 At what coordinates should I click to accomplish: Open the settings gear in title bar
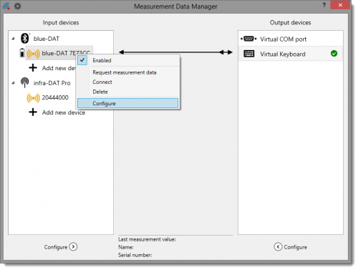(x=17, y=6)
